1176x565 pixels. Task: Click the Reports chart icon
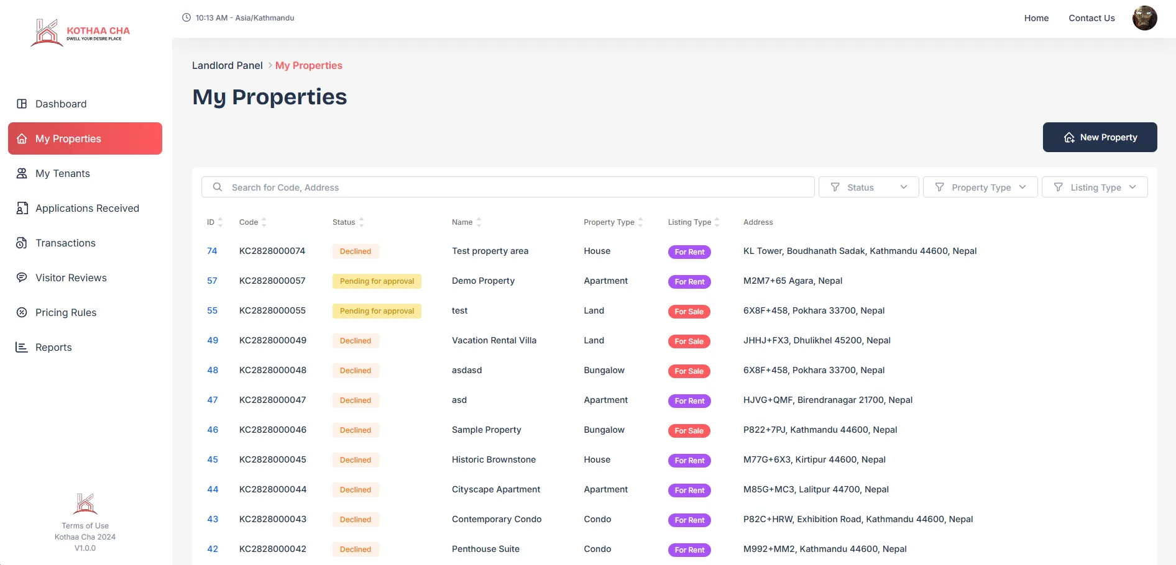[22, 347]
